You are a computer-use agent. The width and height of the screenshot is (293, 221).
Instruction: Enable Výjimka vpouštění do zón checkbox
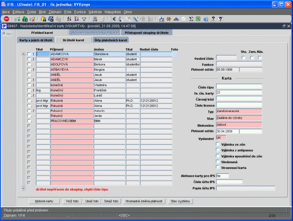click(218, 156)
